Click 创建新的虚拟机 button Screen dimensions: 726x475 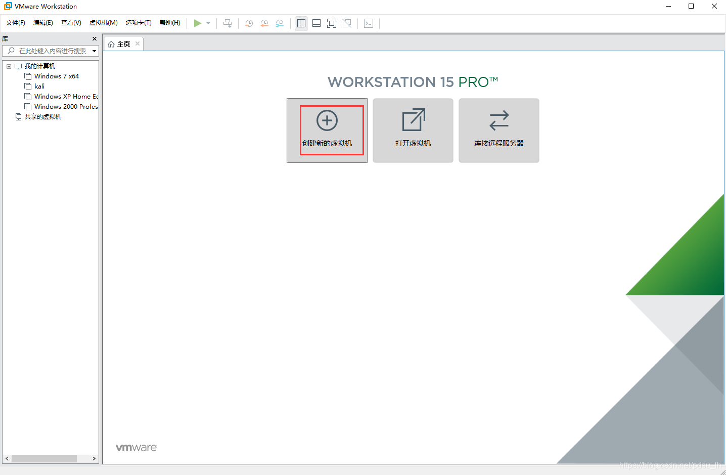[x=327, y=131]
